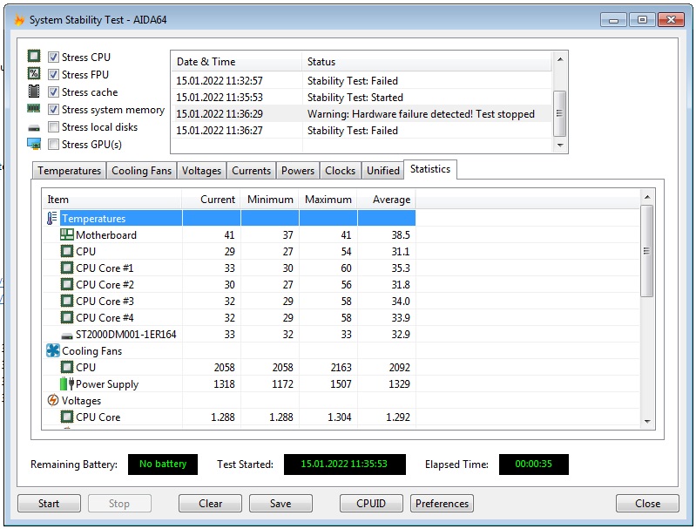This screenshot has height=529, width=696.
Task: Select the Clocks tab
Action: tap(340, 171)
